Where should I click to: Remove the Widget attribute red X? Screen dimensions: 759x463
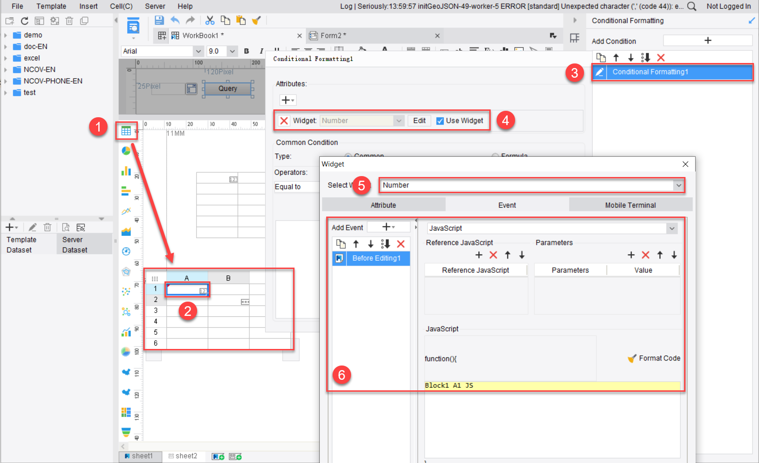click(x=284, y=121)
